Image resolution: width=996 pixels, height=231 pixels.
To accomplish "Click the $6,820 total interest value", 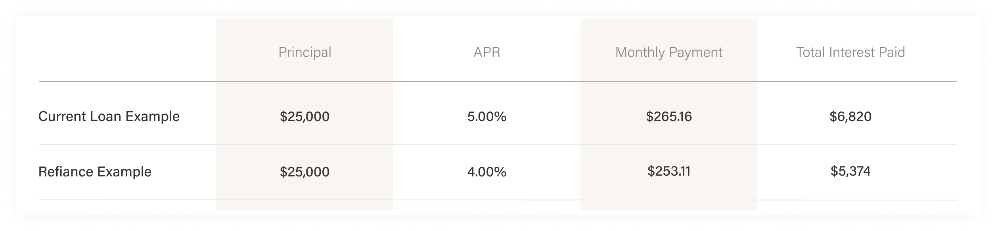I will pyautogui.click(x=850, y=116).
